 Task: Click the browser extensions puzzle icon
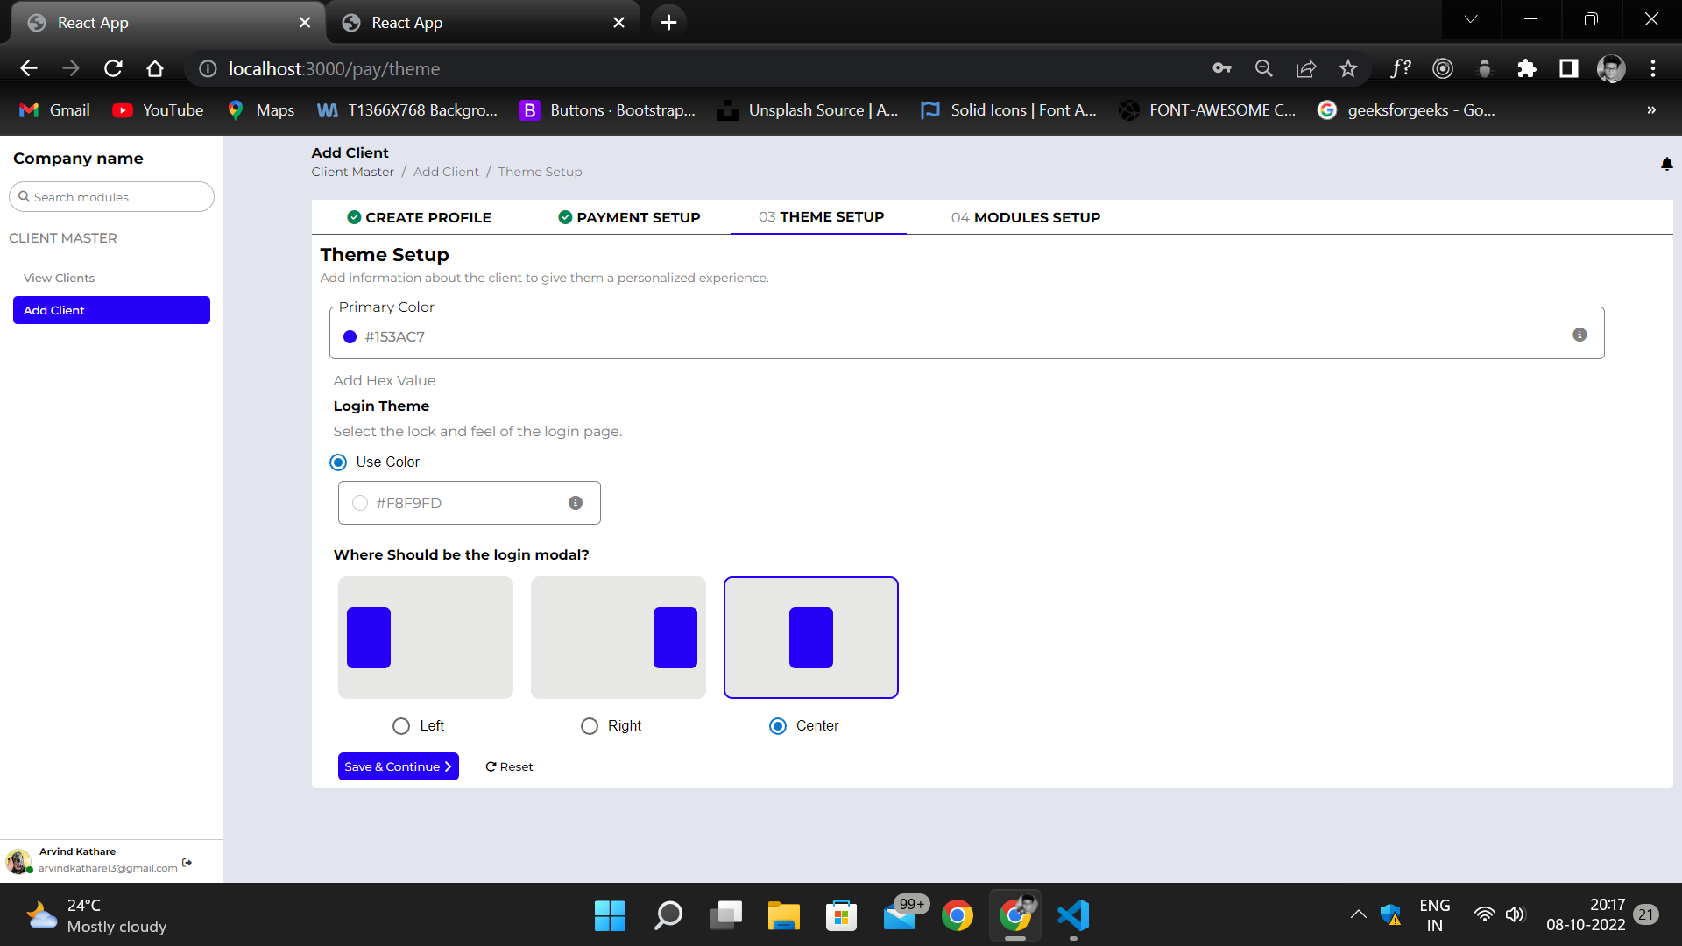pyautogui.click(x=1527, y=68)
